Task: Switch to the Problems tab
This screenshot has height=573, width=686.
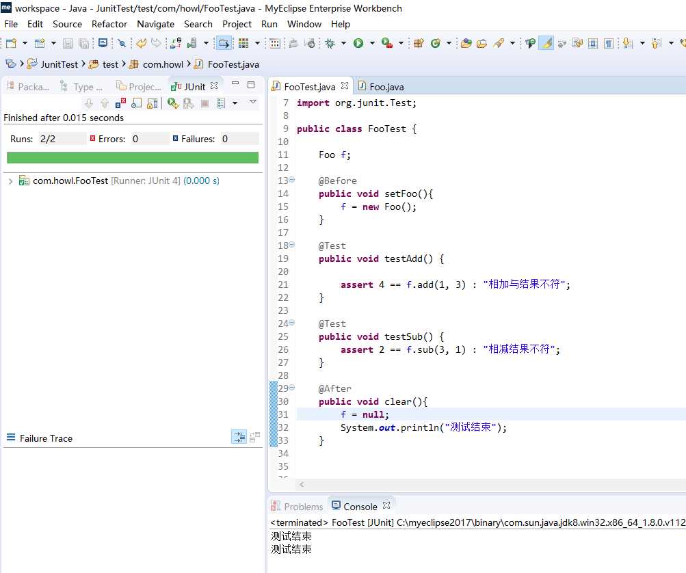Action: pyautogui.click(x=297, y=506)
